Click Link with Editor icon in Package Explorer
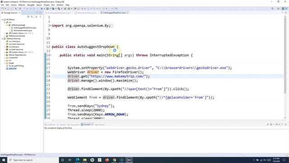 point(32,17)
